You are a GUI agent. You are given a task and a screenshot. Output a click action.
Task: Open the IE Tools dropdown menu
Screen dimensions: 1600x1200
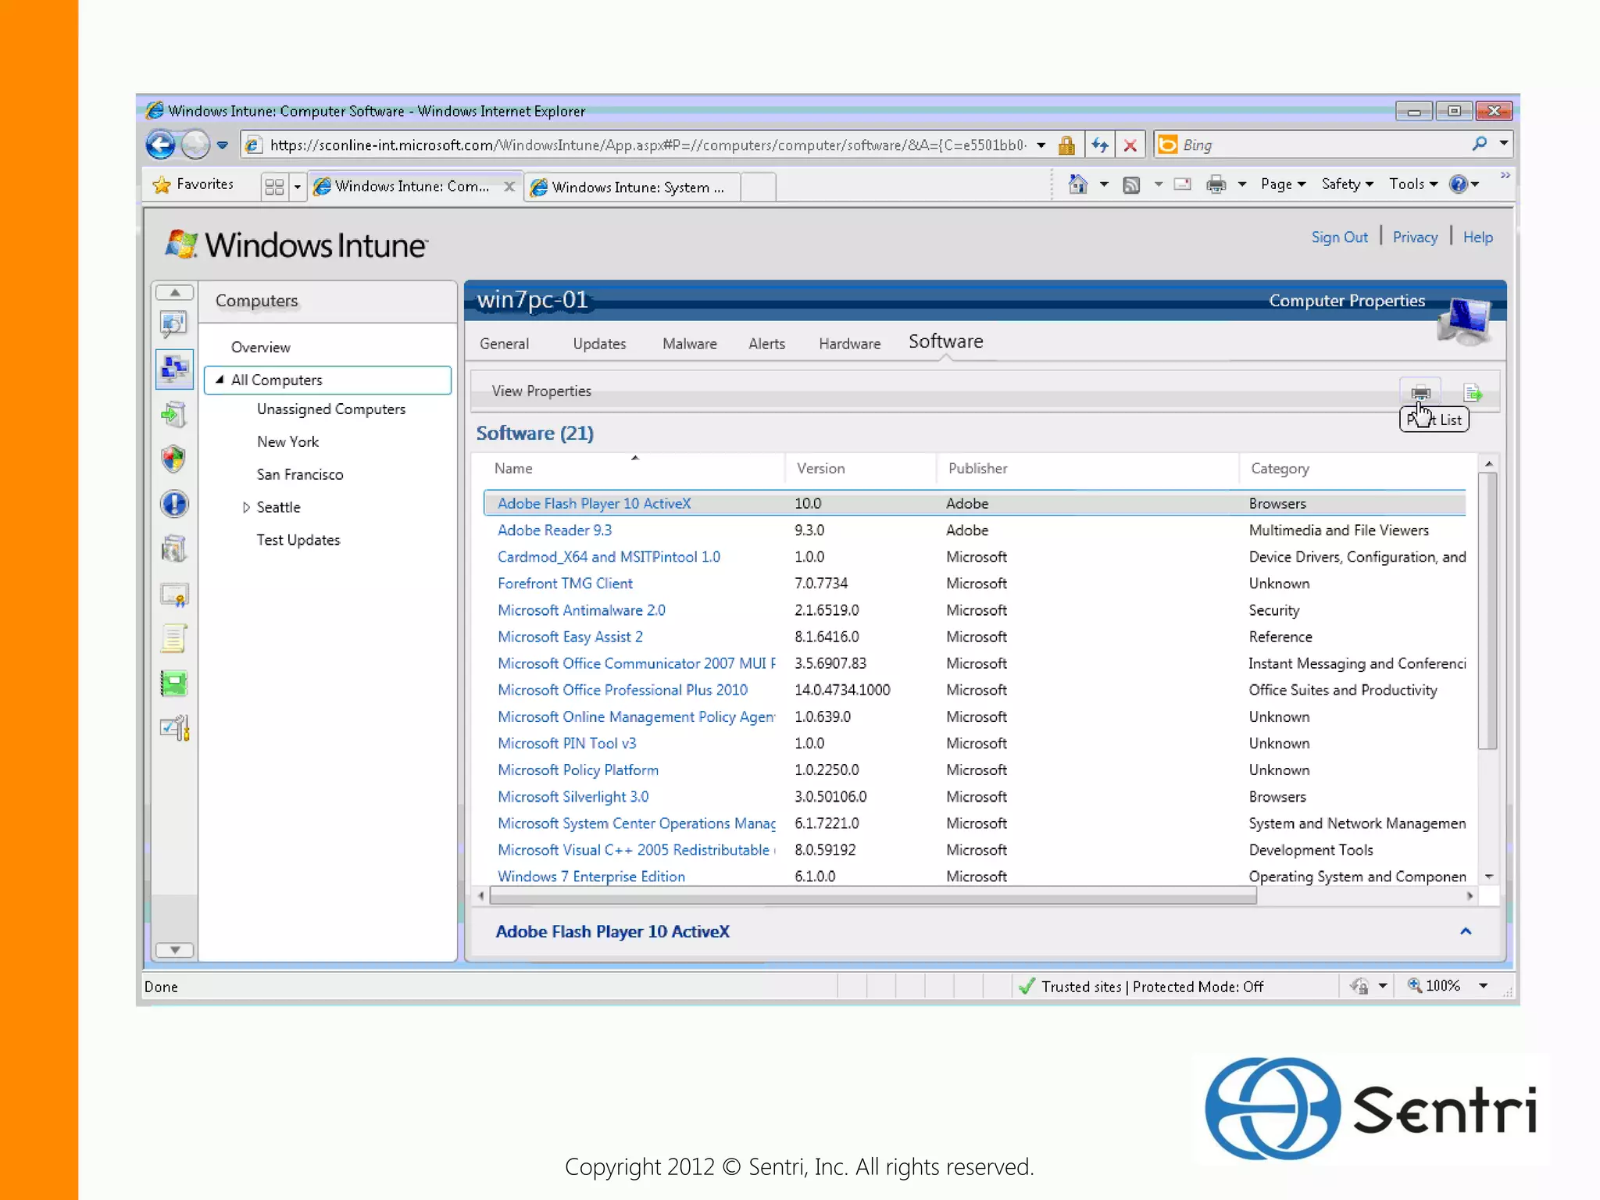click(1412, 184)
